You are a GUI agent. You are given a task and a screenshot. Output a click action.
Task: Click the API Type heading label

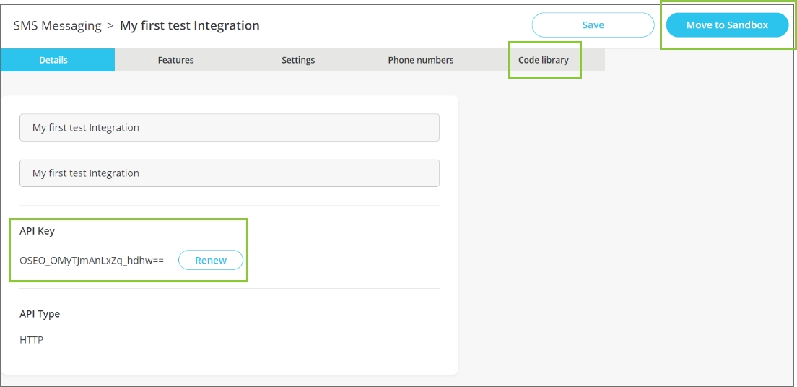pyautogui.click(x=40, y=314)
